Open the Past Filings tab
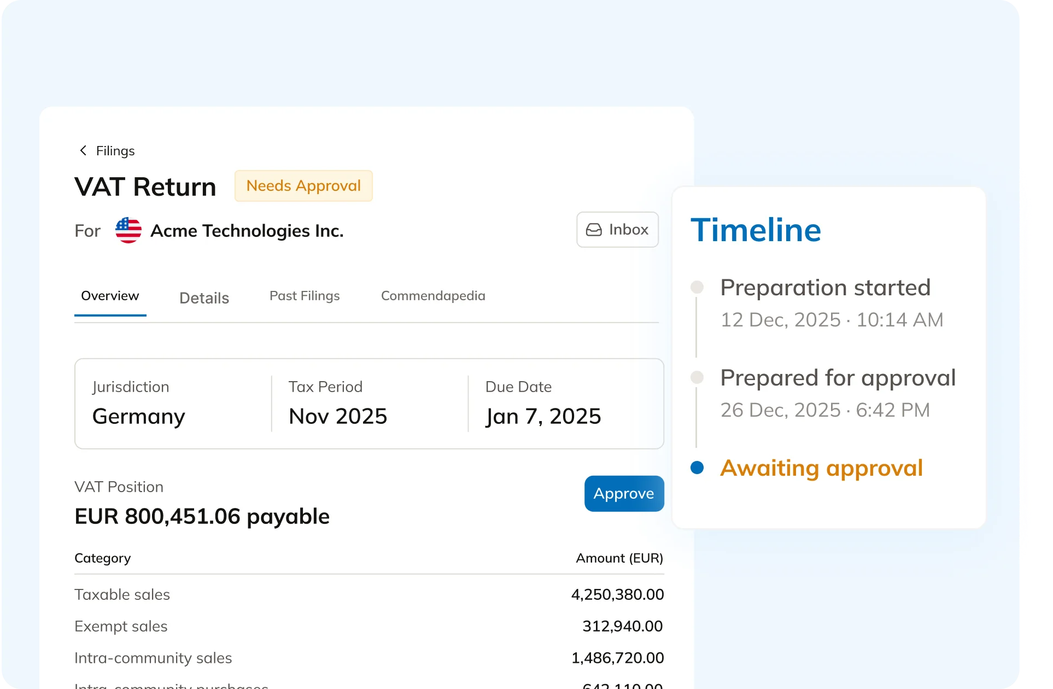 point(305,296)
